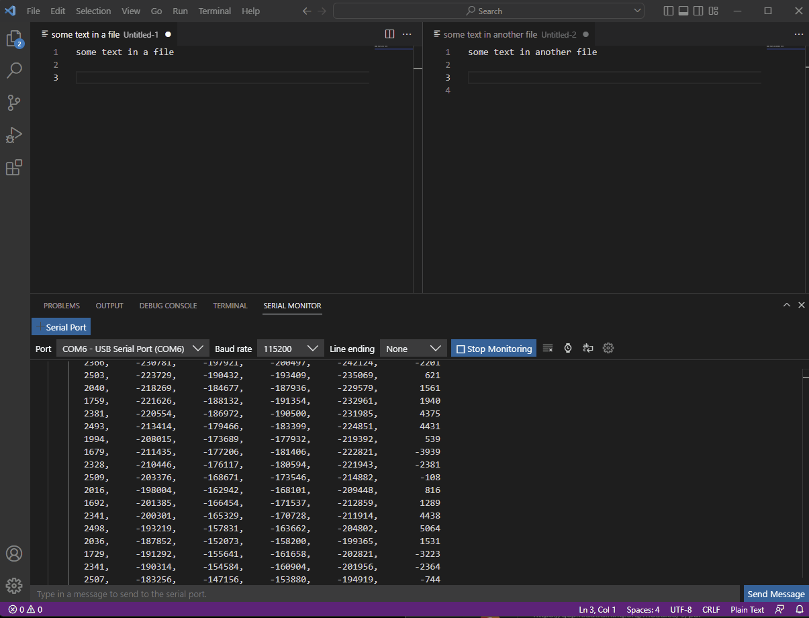
Task: Switch to the DEBUG CONSOLE tab
Action: point(169,306)
